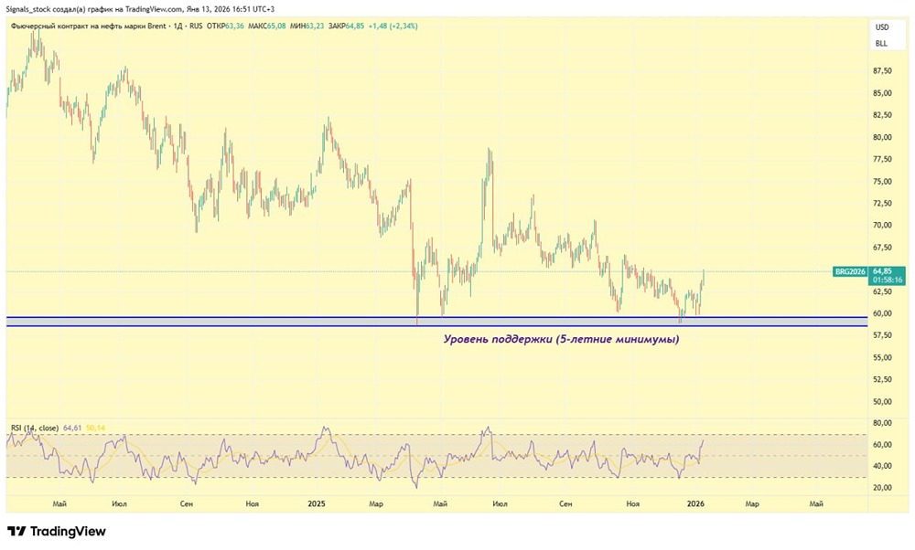
Task: Click the 67,50 price scale label
Action: [x=882, y=248]
